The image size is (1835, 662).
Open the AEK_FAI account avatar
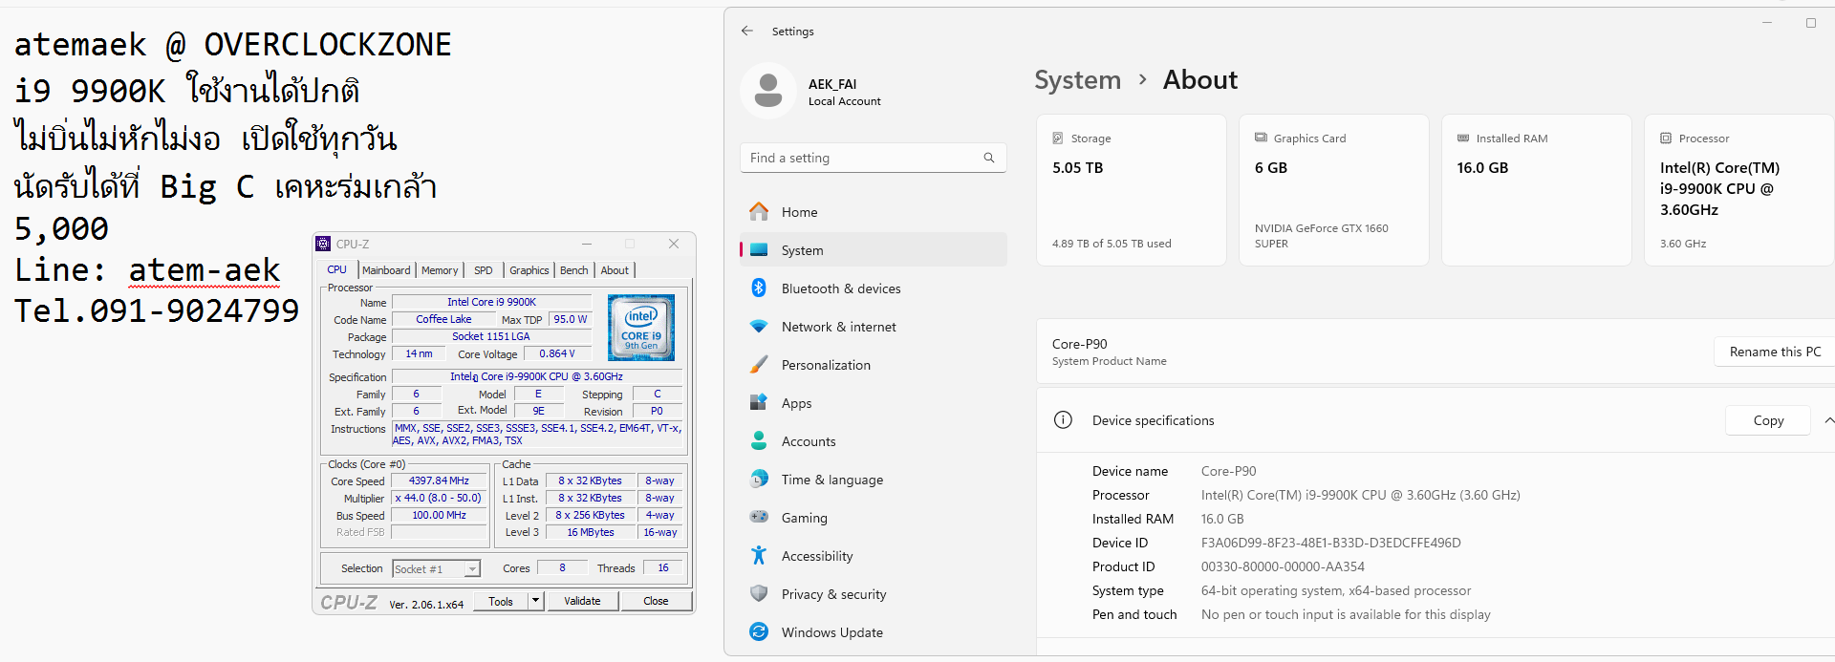[x=768, y=91]
